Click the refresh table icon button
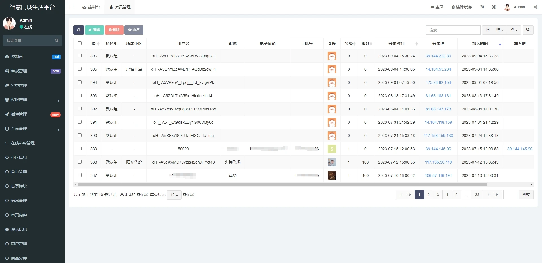The width and height of the screenshot is (542, 263). pos(78,30)
